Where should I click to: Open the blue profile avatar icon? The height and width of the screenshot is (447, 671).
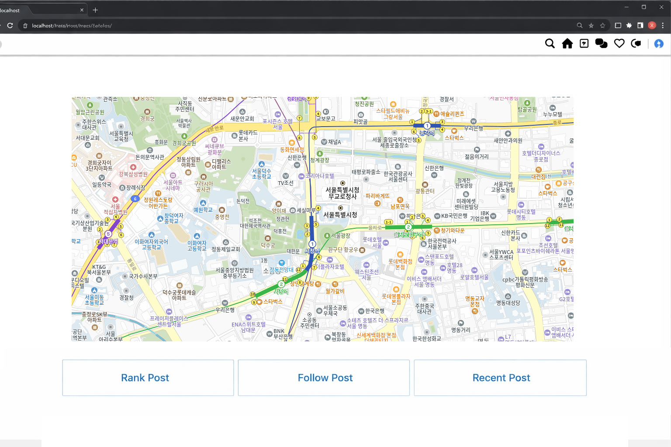point(659,44)
